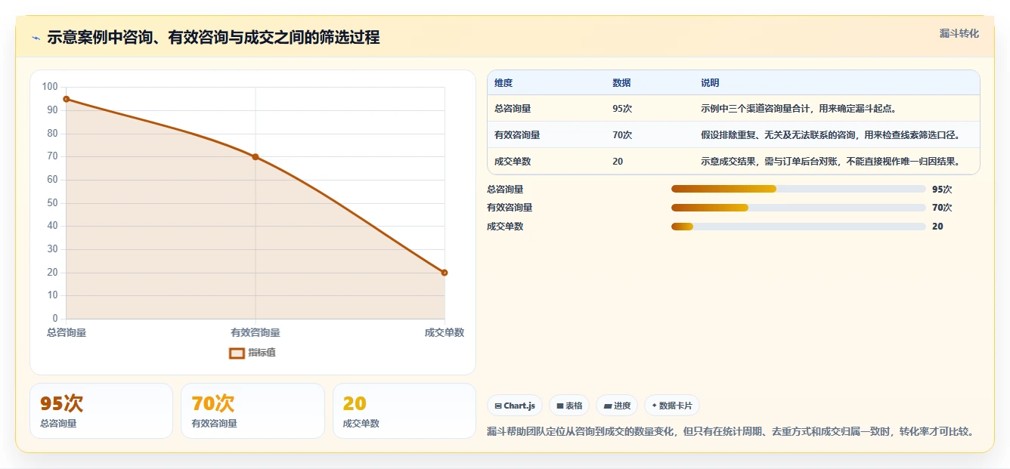
Task: Click the 有效咨询量 progress bar
Action: tap(798, 208)
